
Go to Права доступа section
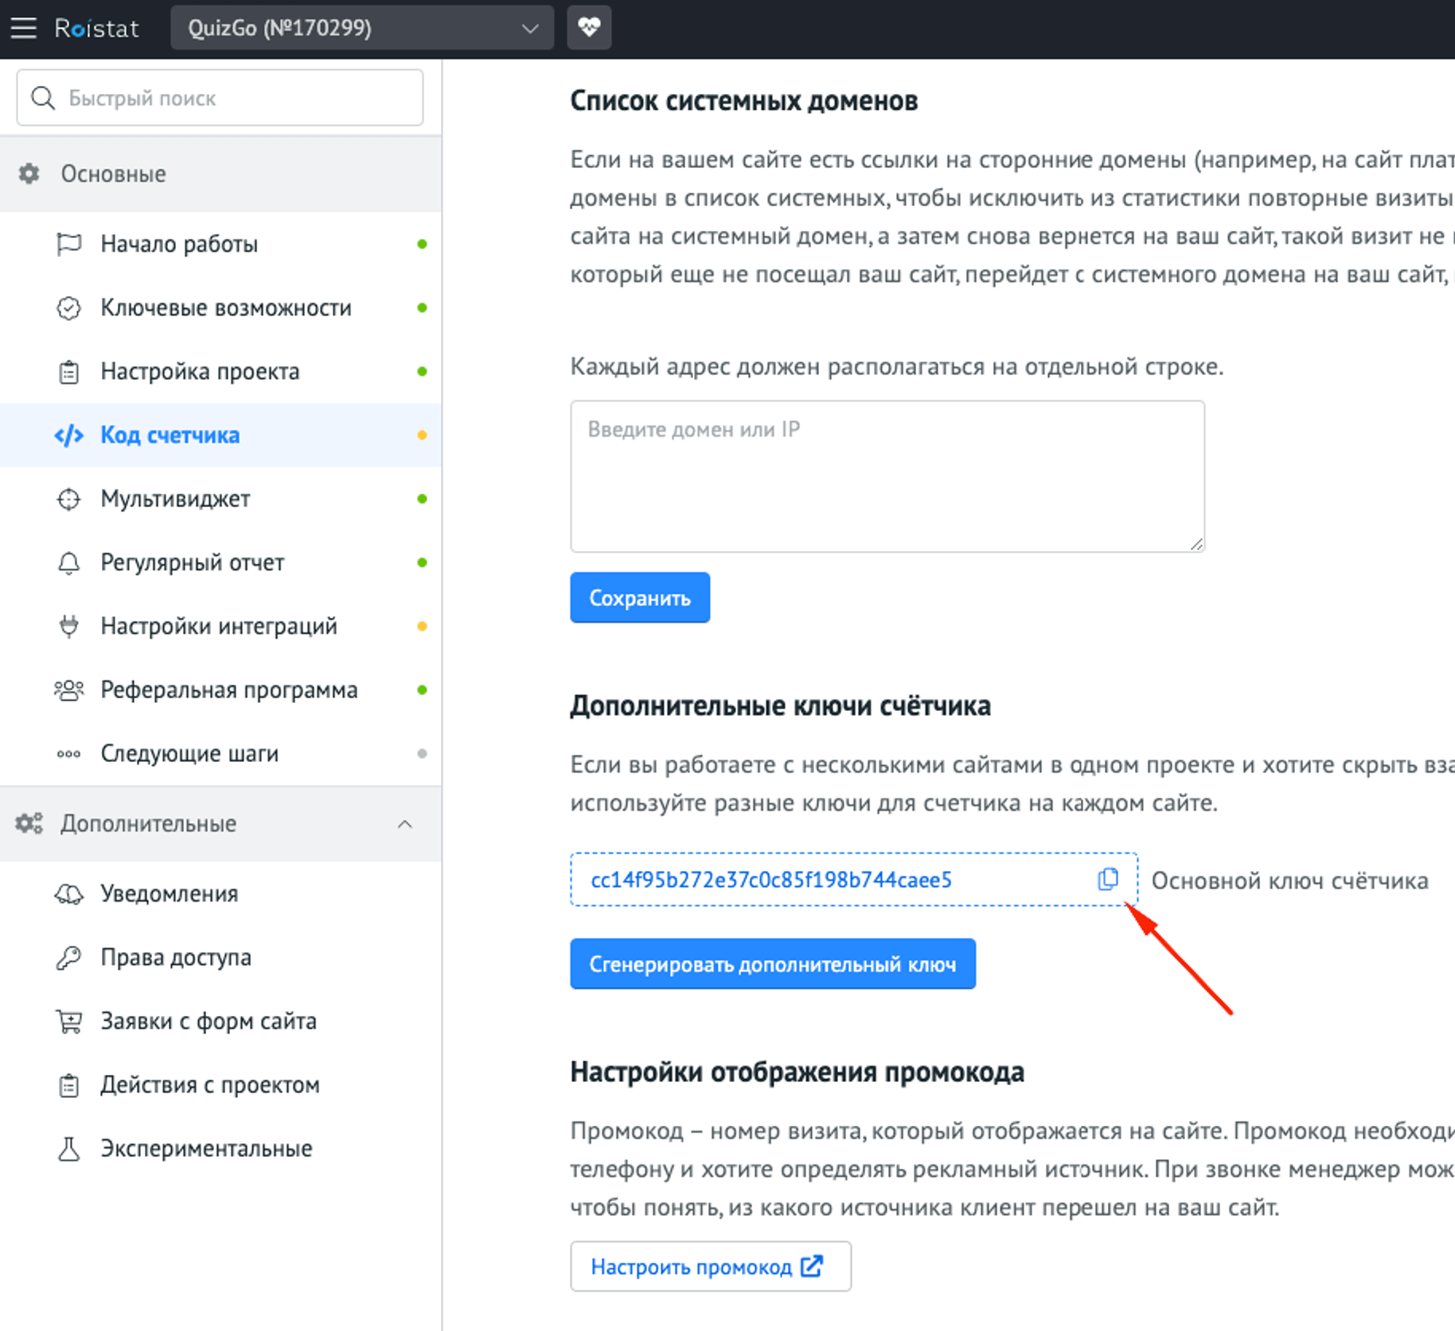(175, 958)
